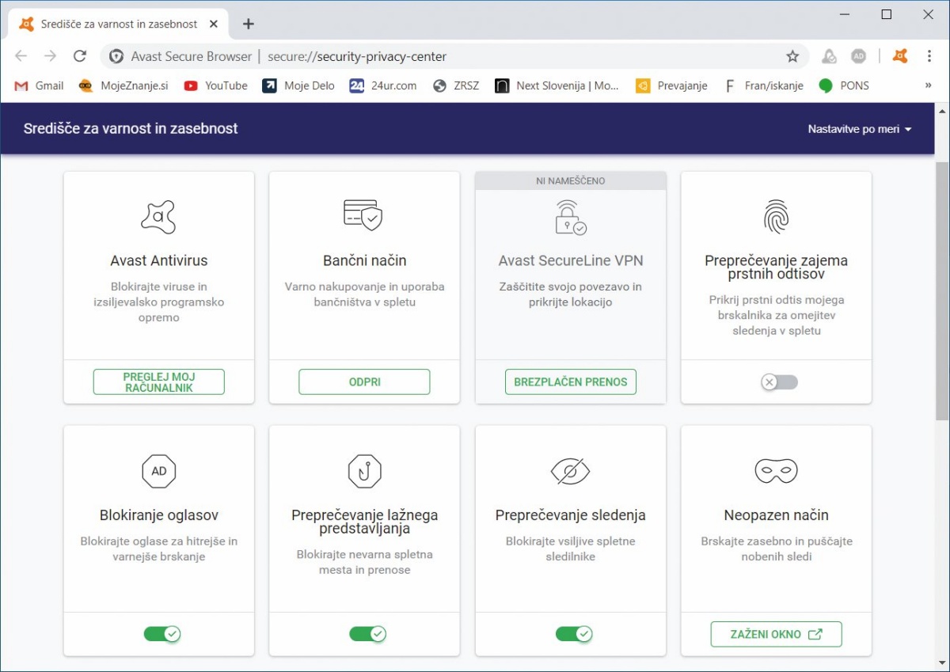Open the Moje Delo bookmark
Viewport: 950px width, 672px height.
pos(298,85)
